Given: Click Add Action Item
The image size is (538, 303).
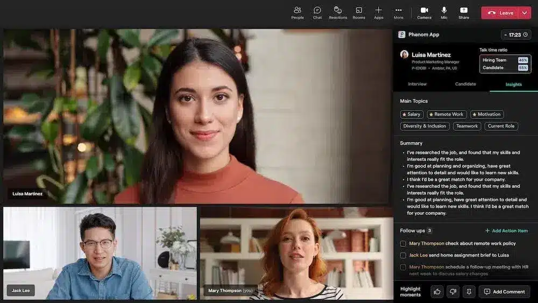Looking at the screenshot, I should [x=506, y=231].
